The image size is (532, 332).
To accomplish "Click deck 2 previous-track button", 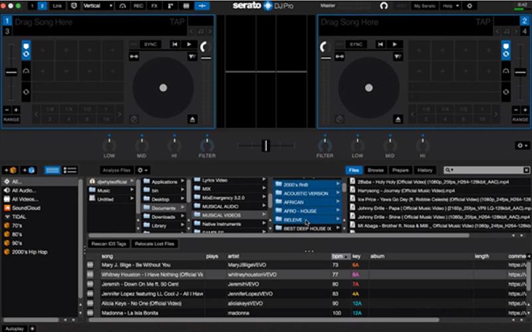I will 380,44.
